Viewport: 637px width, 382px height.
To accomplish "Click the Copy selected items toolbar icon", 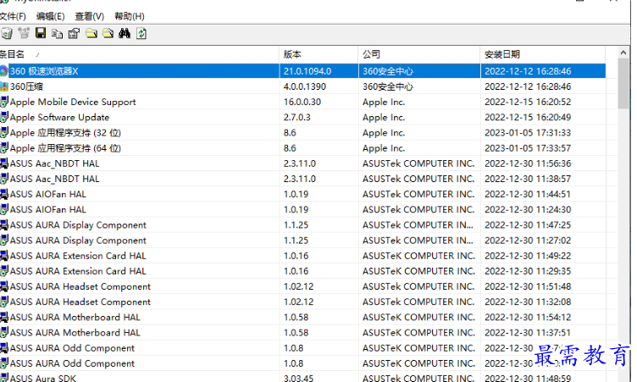I will 58,34.
